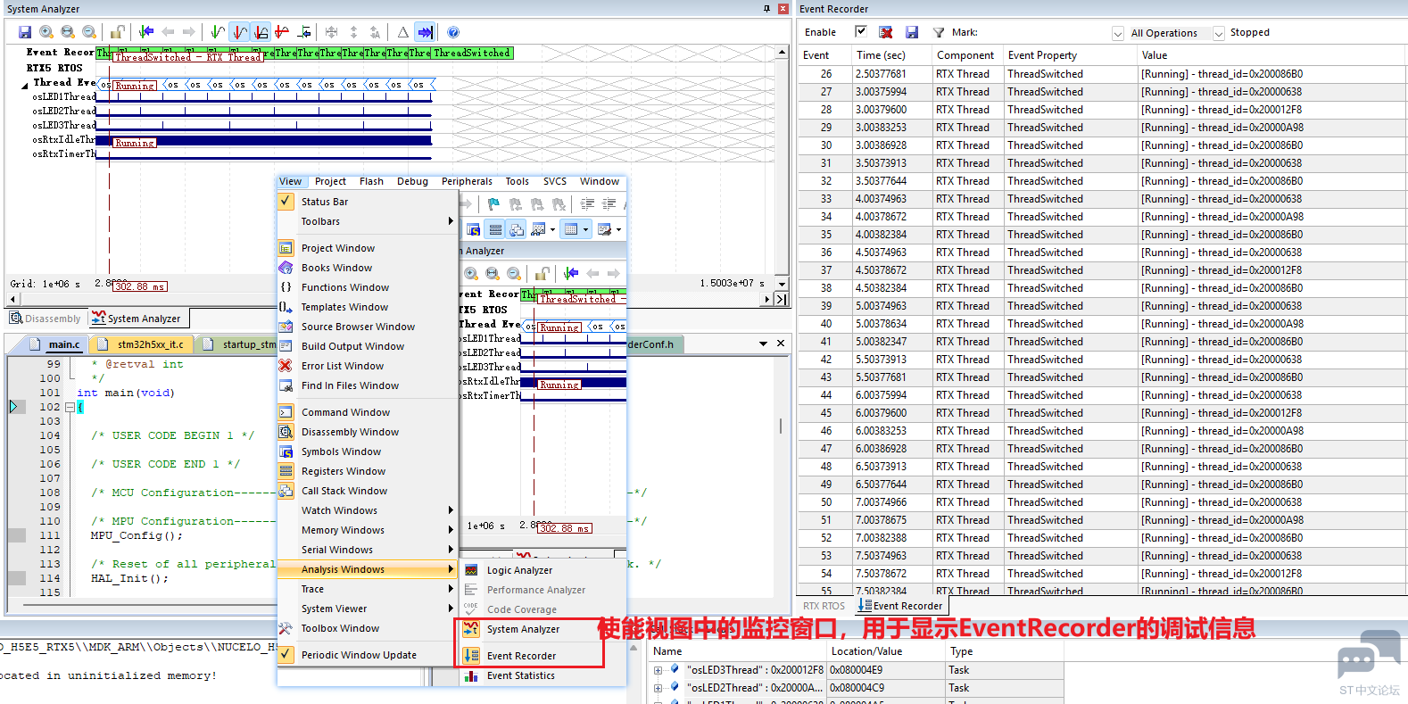Close the active editor tab
Viewport: 1408px width, 704px height.
pos(781,344)
